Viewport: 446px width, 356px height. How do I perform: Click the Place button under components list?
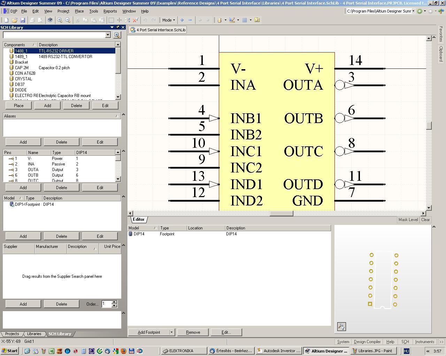[x=18, y=105]
